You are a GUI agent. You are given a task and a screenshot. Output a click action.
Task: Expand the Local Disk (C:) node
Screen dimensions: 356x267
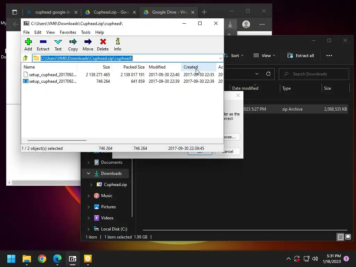tap(89, 229)
